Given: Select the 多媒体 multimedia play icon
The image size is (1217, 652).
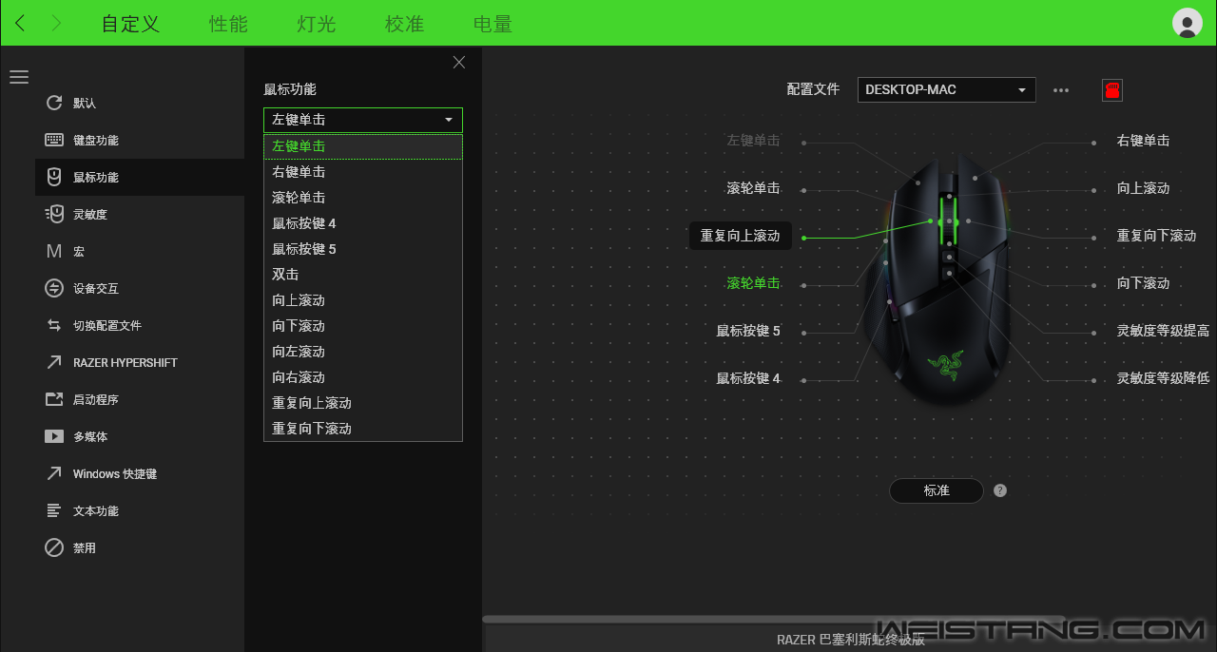Looking at the screenshot, I should coord(54,437).
